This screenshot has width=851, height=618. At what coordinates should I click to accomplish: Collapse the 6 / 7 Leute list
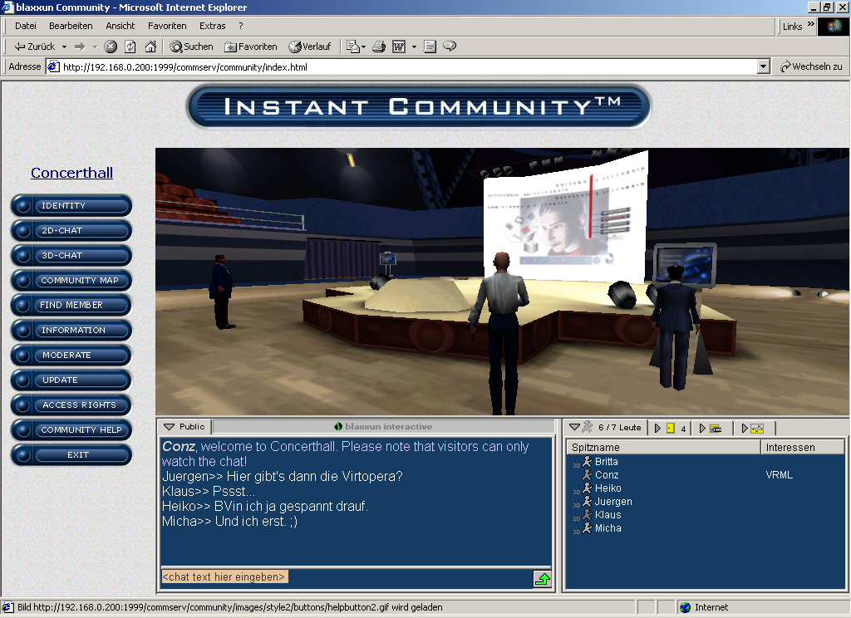tap(574, 427)
